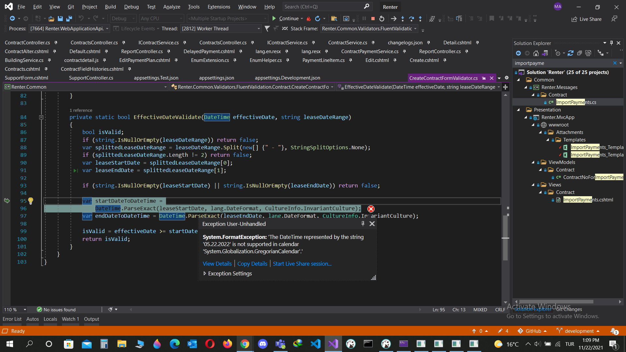Click the View Details link

click(217, 264)
